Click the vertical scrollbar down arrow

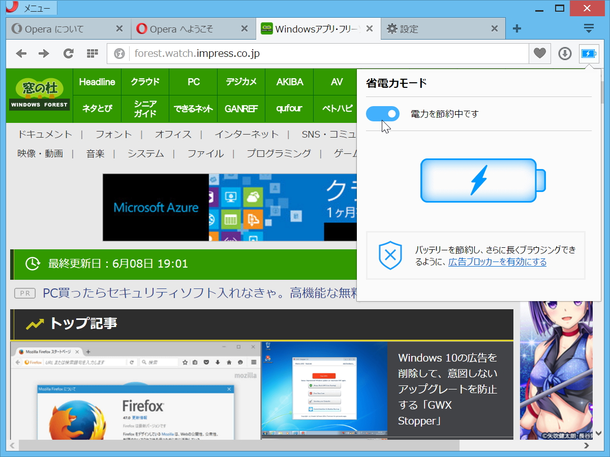point(598,433)
